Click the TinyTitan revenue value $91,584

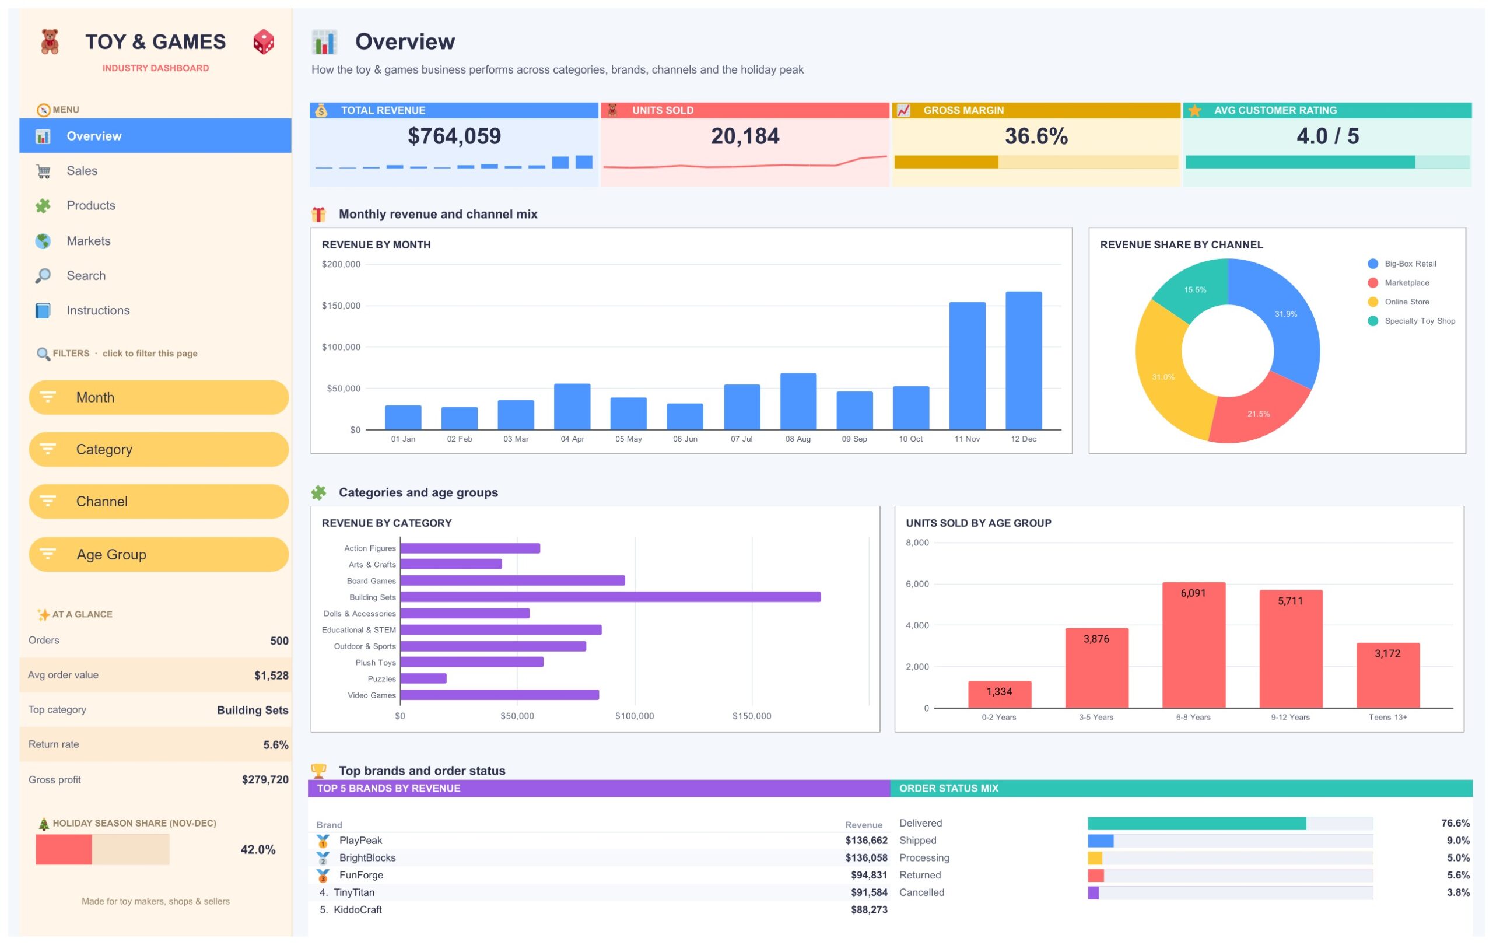point(868,892)
